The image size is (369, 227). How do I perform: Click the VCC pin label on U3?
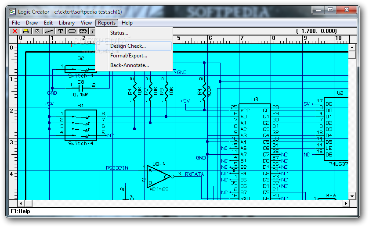(x=245, y=110)
